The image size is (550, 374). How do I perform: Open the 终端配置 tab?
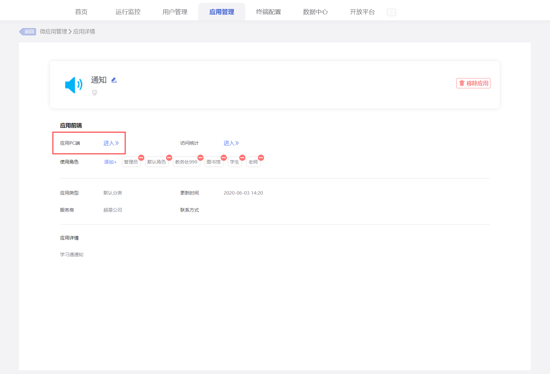[269, 12]
